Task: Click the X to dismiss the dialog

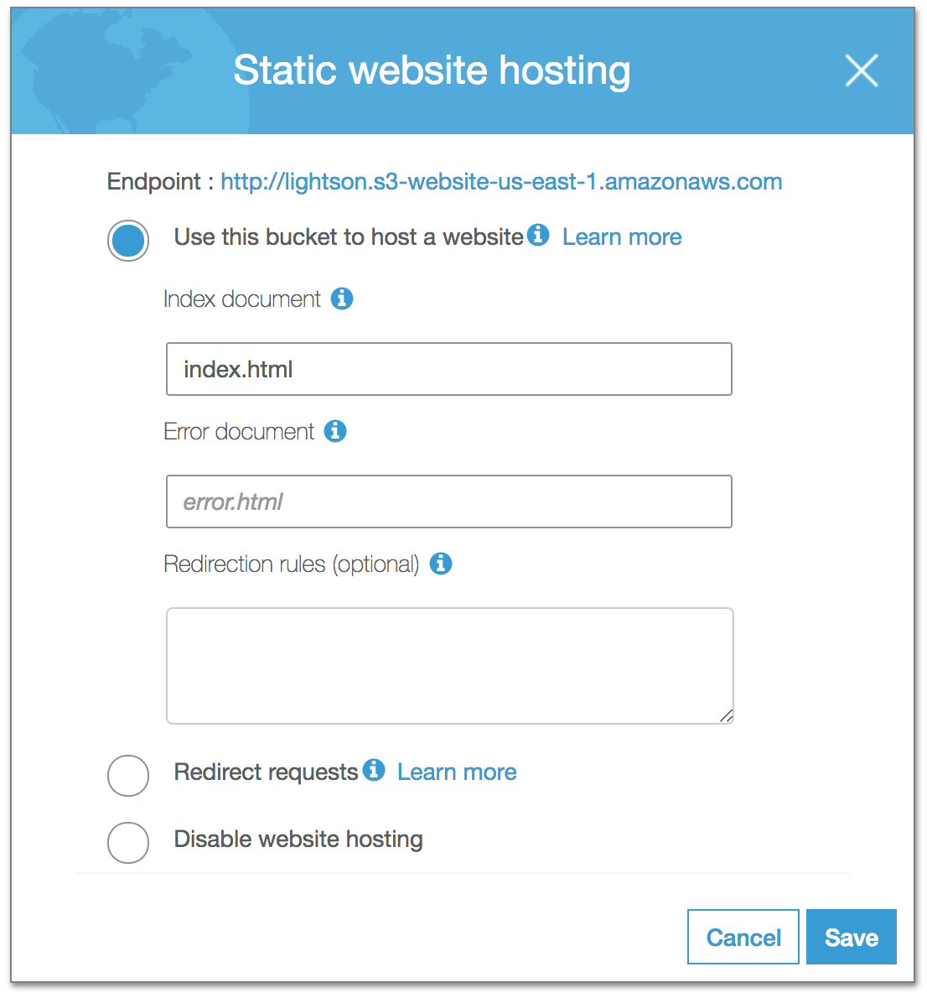Action: (862, 71)
